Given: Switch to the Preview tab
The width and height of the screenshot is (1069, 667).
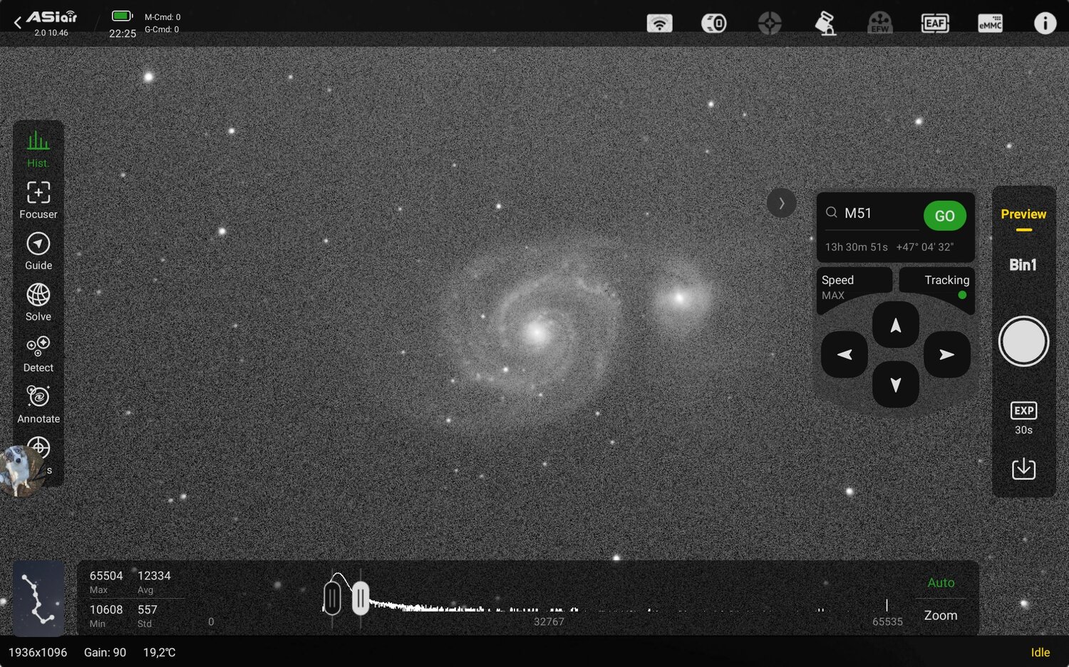Looking at the screenshot, I should click(x=1023, y=214).
